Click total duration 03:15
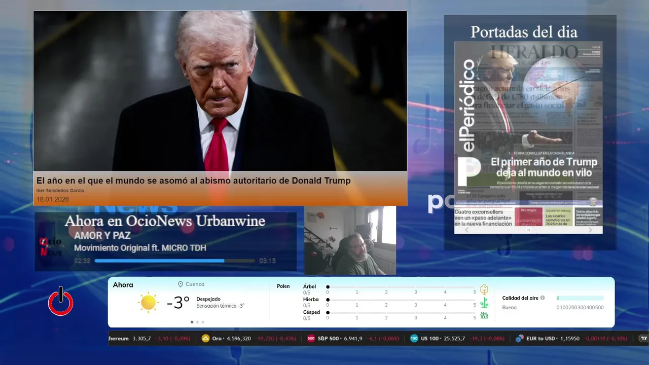The image size is (649, 365). tap(267, 261)
